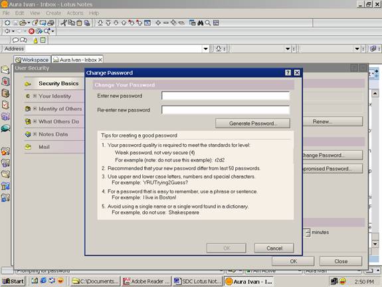Open the Actions menu
The height and width of the screenshot is (287, 382).
(x=75, y=13)
